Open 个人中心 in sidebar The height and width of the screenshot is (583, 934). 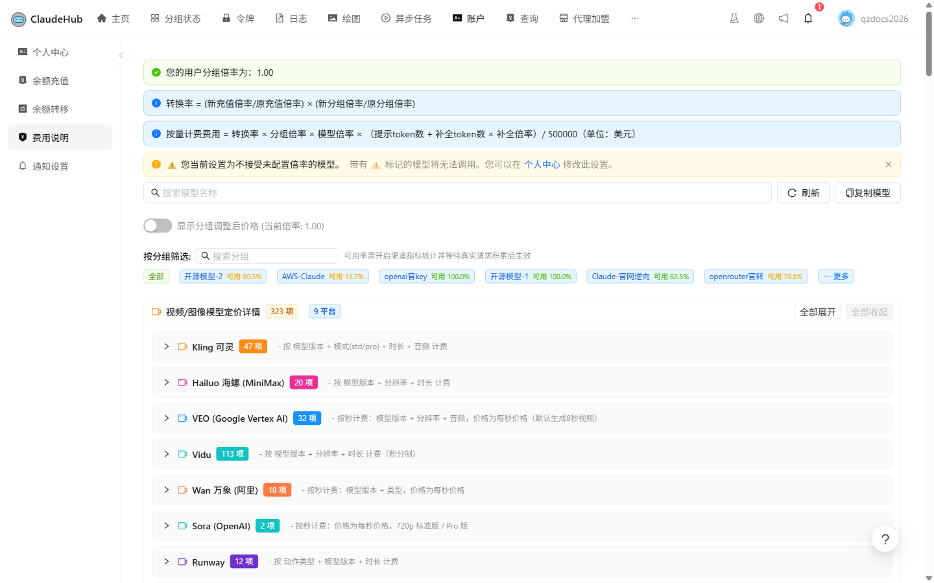(x=60, y=52)
